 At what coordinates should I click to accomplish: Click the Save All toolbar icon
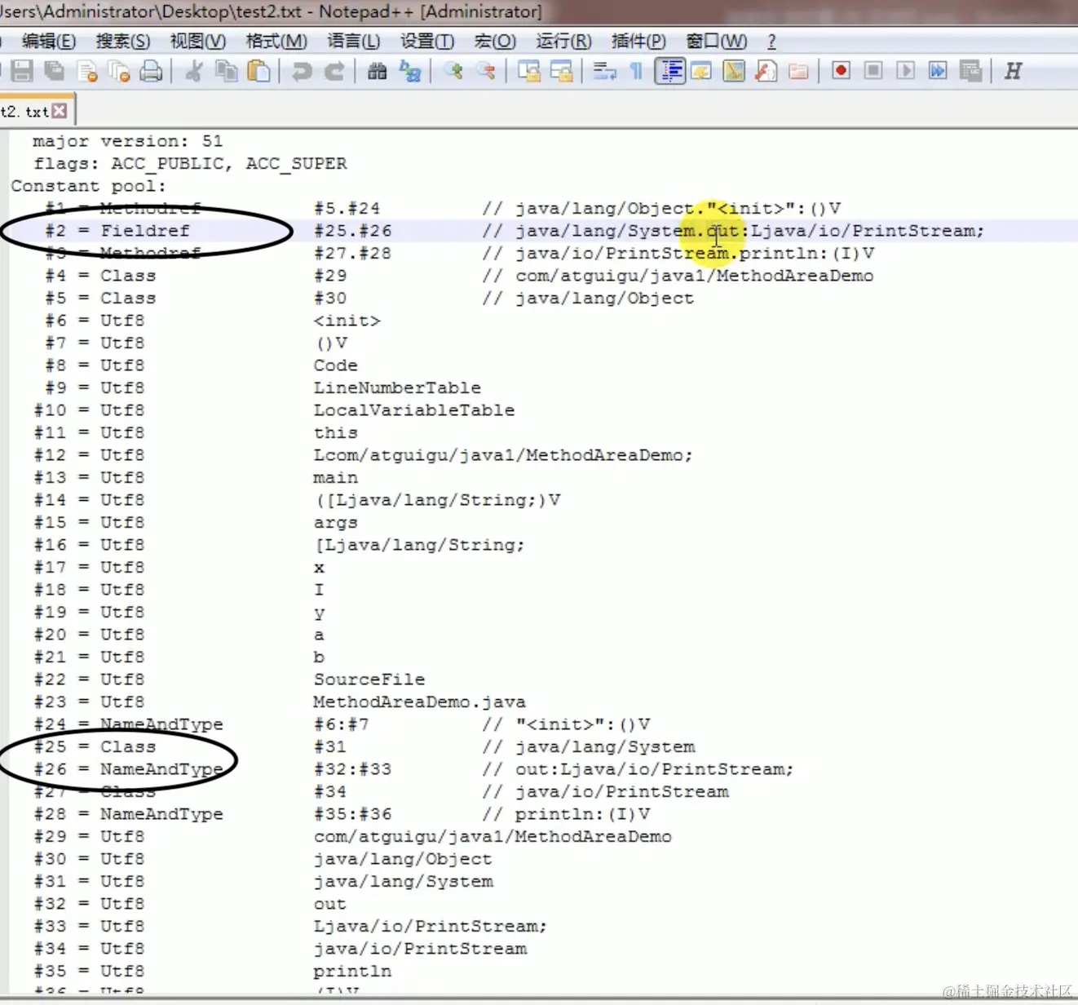pyautogui.click(x=55, y=71)
